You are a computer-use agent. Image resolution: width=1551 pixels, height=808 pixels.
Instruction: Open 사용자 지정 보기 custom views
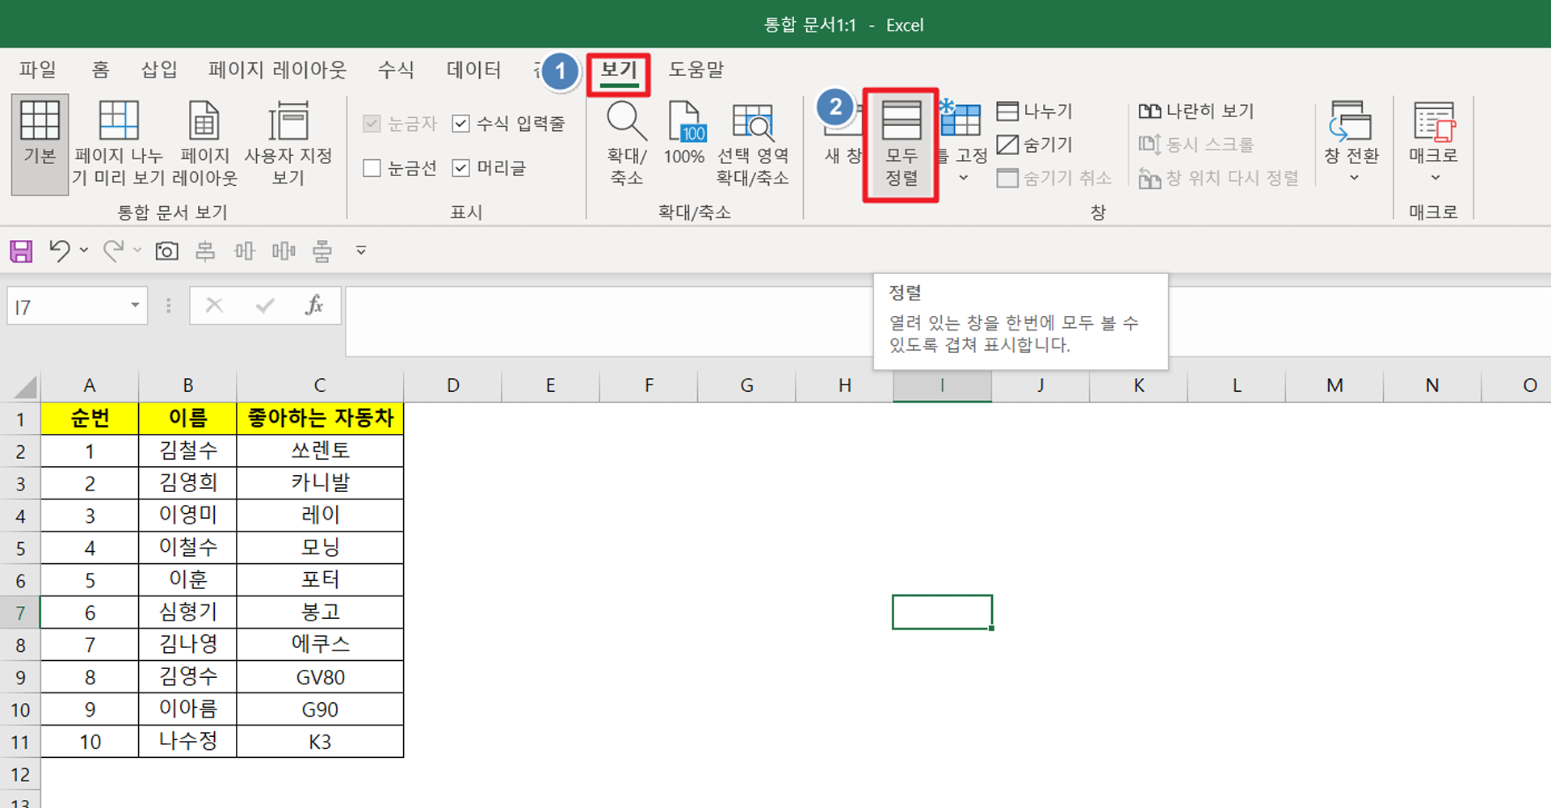[x=288, y=144]
